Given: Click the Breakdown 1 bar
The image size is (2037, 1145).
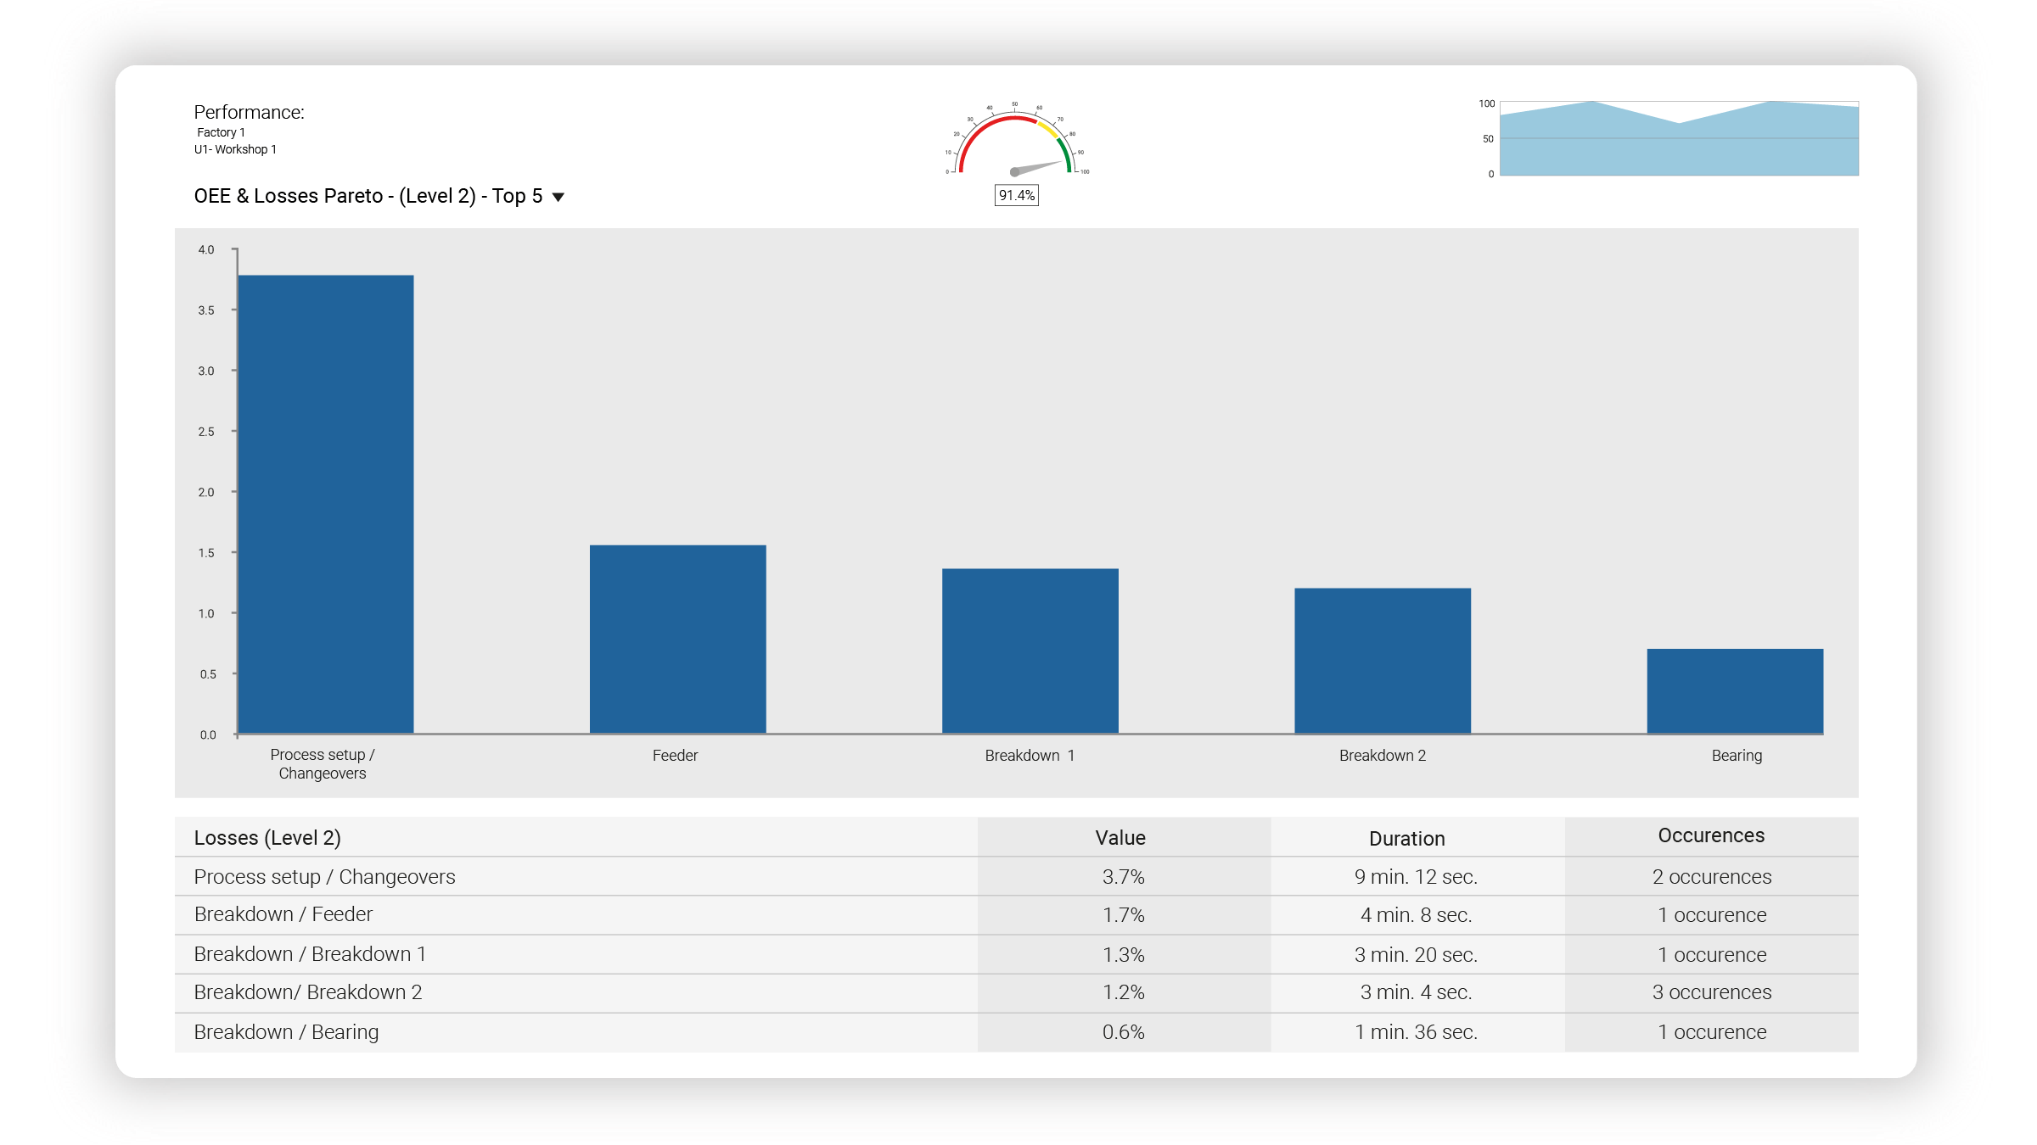Looking at the screenshot, I should [1030, 651].
